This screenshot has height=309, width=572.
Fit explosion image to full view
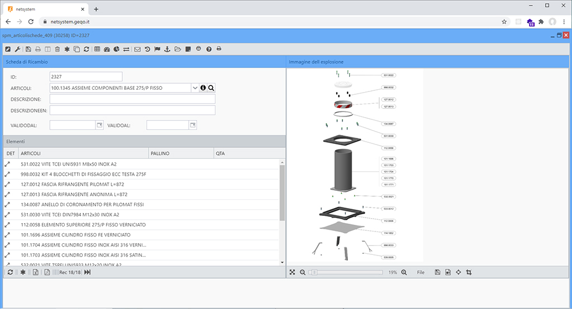click(292, 272)
